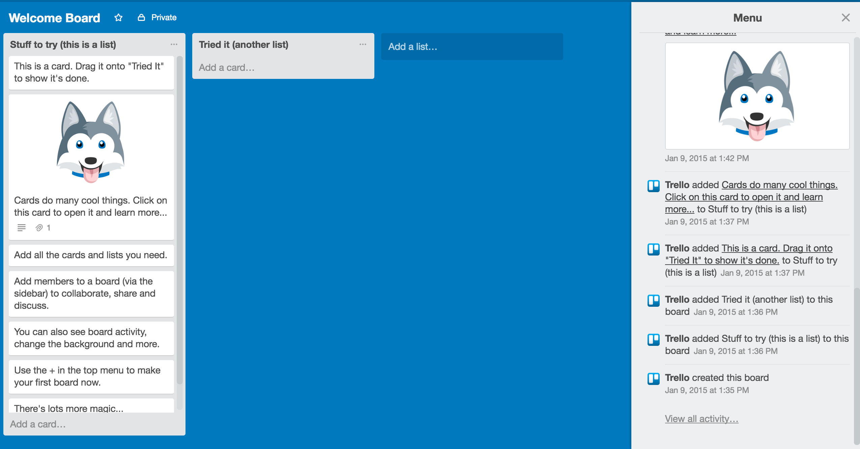Click the attachment paperclip icon on the husky card
Viewport: 860px width, 449px height.
pos(39,228)
